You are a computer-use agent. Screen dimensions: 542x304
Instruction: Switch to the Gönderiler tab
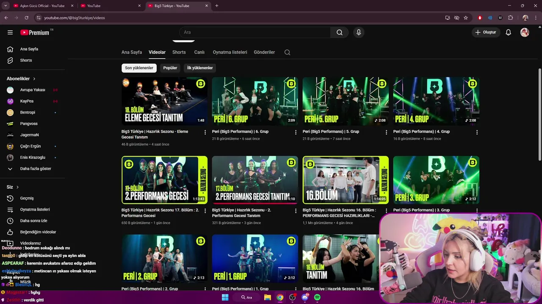pyautogui.click(x=264, y=52)
